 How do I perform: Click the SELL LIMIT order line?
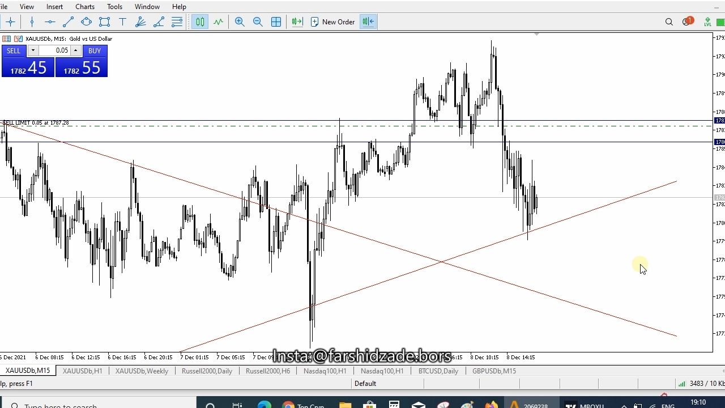227,125
